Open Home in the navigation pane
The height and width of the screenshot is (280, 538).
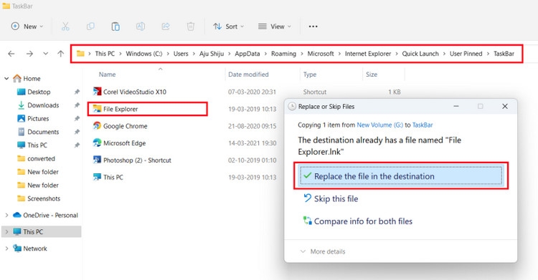(32, 79)
